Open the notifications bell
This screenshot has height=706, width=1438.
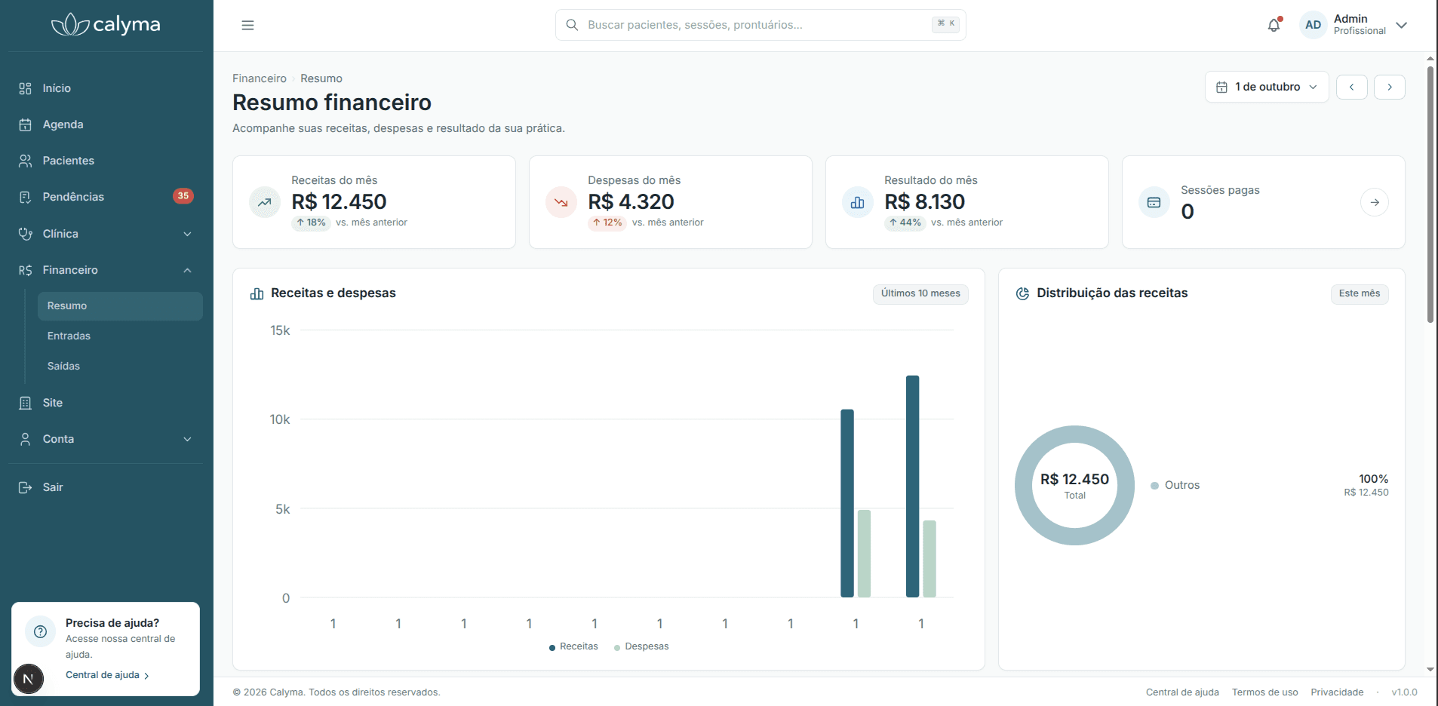(x=1274, y=25)
